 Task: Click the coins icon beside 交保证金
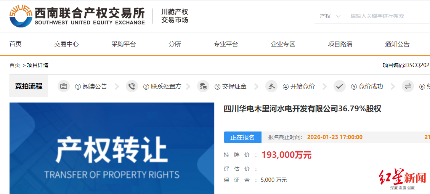[x=203, y=87]
